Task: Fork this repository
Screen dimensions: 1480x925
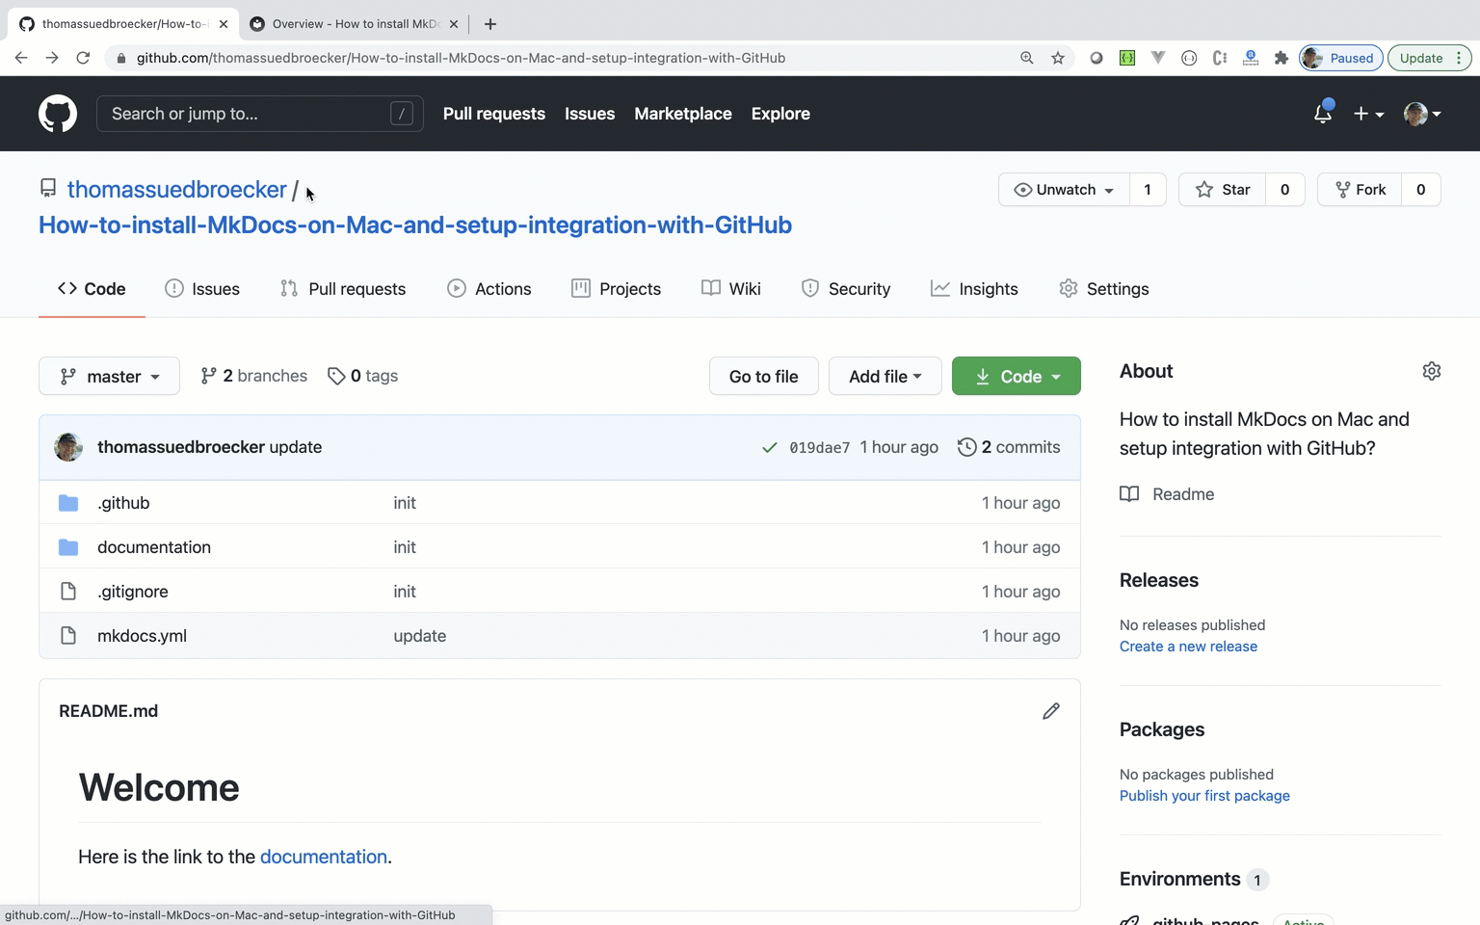Action: [x=1361, y=190]
